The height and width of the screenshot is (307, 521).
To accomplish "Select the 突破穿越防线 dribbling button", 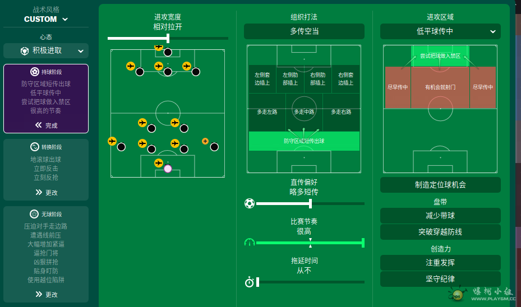I will click(x=440, y=232).
